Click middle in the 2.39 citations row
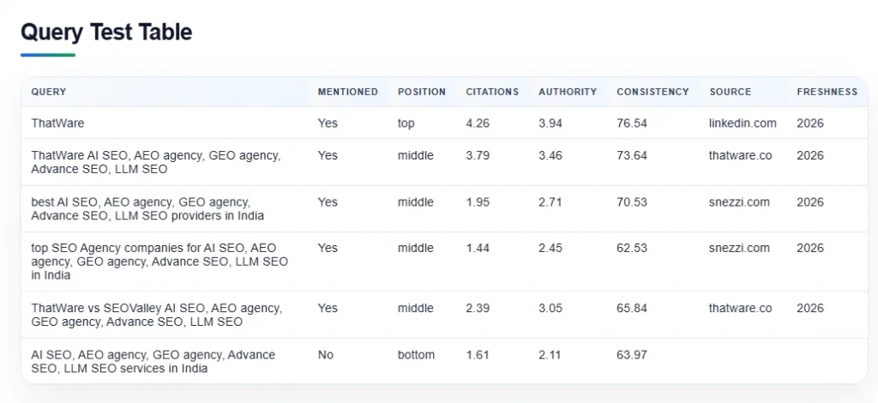Screen dimensions: 878x403 416,309
